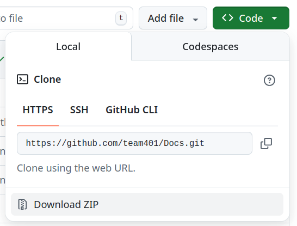This screenshot has width=297, height=226.
Task: Select the GitHub CLI clone tab
Action: (x=132, y=110)
